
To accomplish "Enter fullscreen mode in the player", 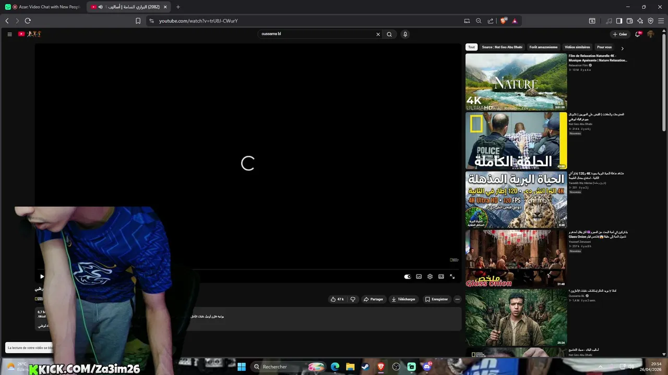I will coord(452,277).
